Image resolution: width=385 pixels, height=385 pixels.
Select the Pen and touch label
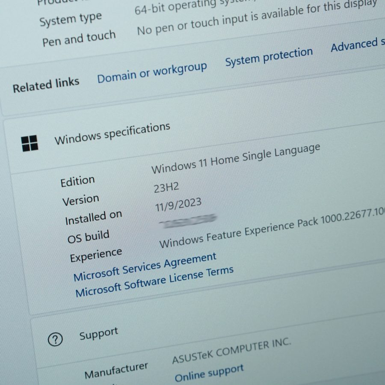click(x=79, y=38)
